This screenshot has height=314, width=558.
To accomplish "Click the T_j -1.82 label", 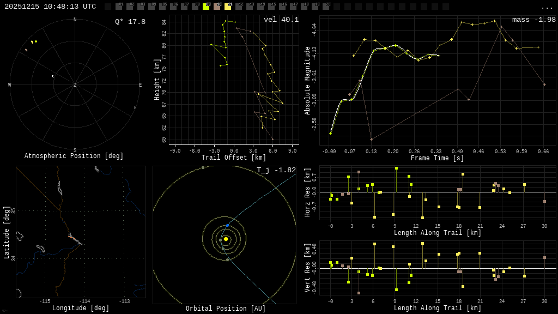I will (x=276, y=171).
